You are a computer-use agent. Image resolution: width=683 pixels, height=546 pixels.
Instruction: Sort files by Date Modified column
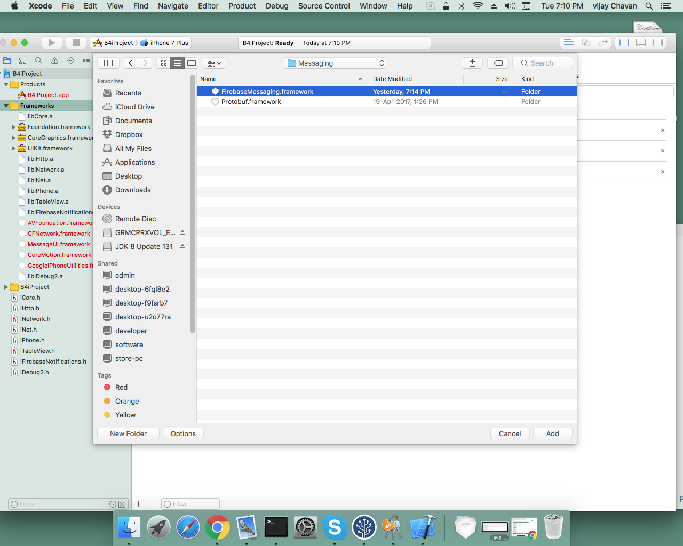pyautogui.click(x=415, y=79)
